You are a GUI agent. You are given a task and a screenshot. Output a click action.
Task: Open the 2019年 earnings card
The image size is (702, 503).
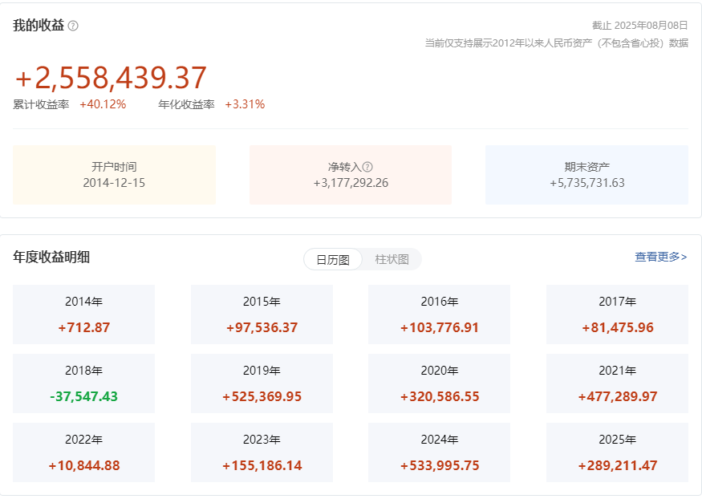pyautogui.click(x=262, y=383)
